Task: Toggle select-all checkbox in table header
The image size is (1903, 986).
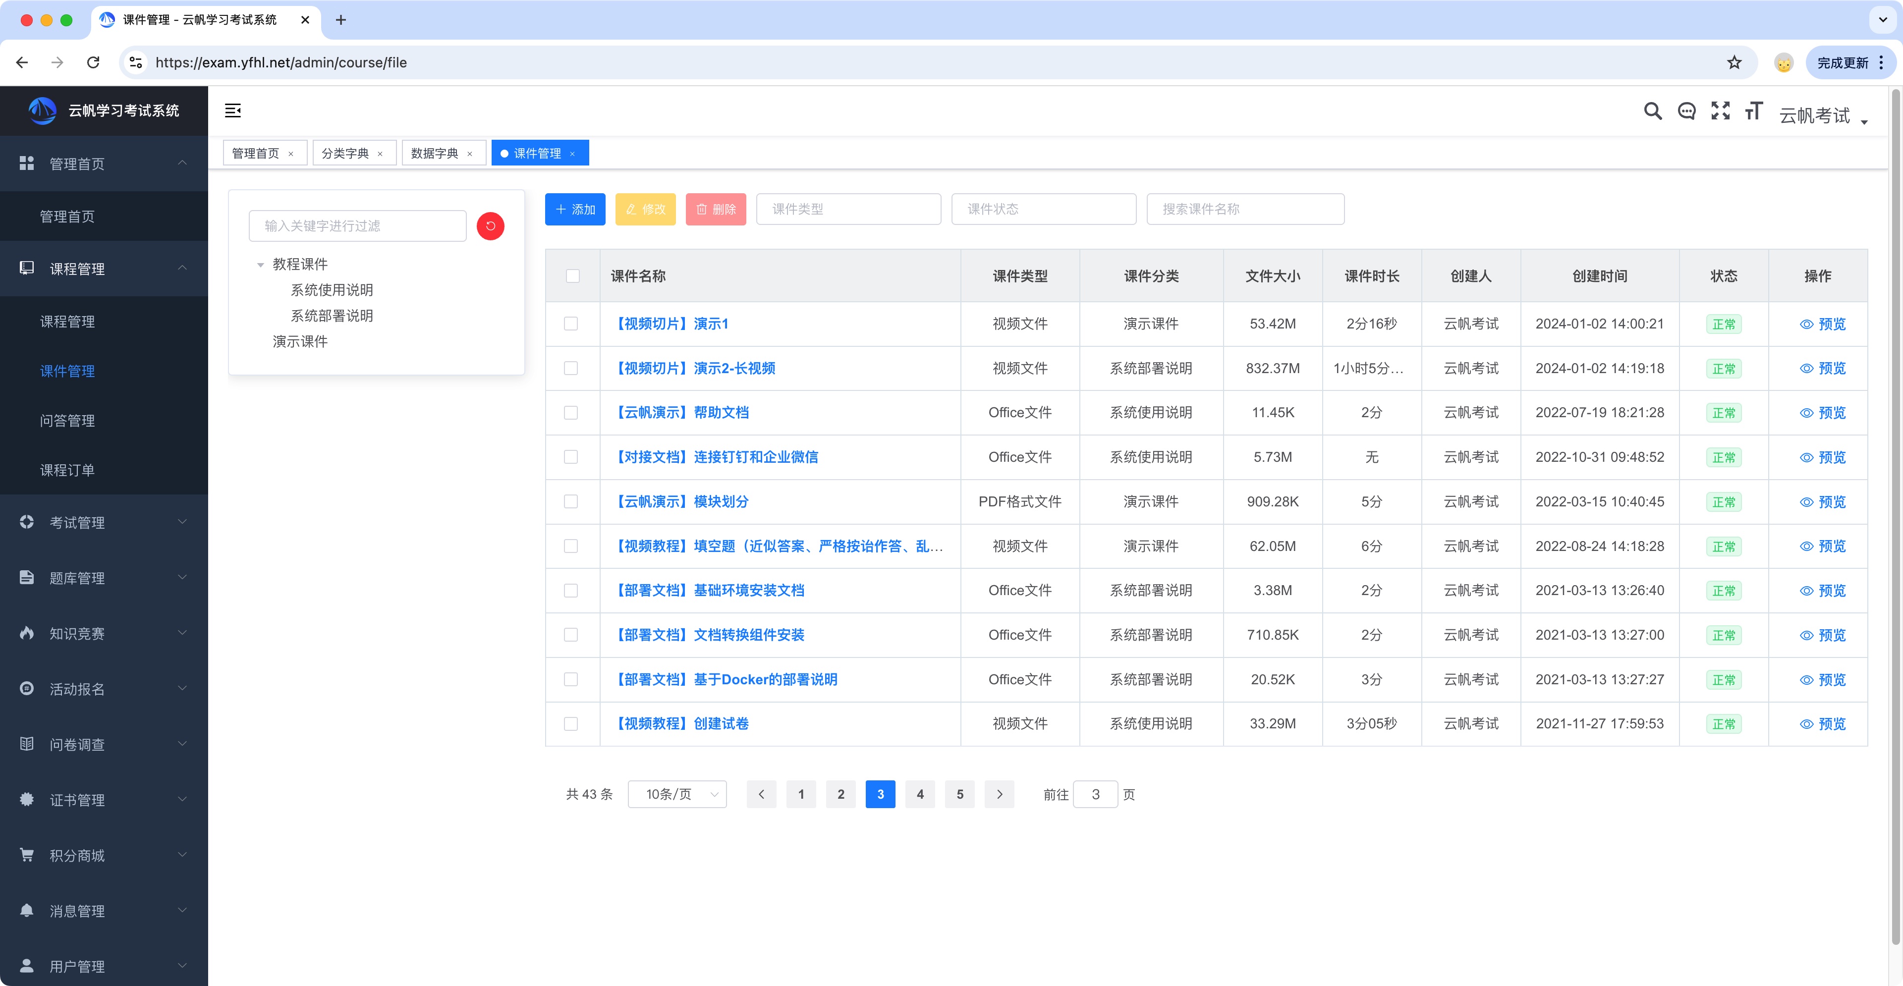Action: point(572,276)
